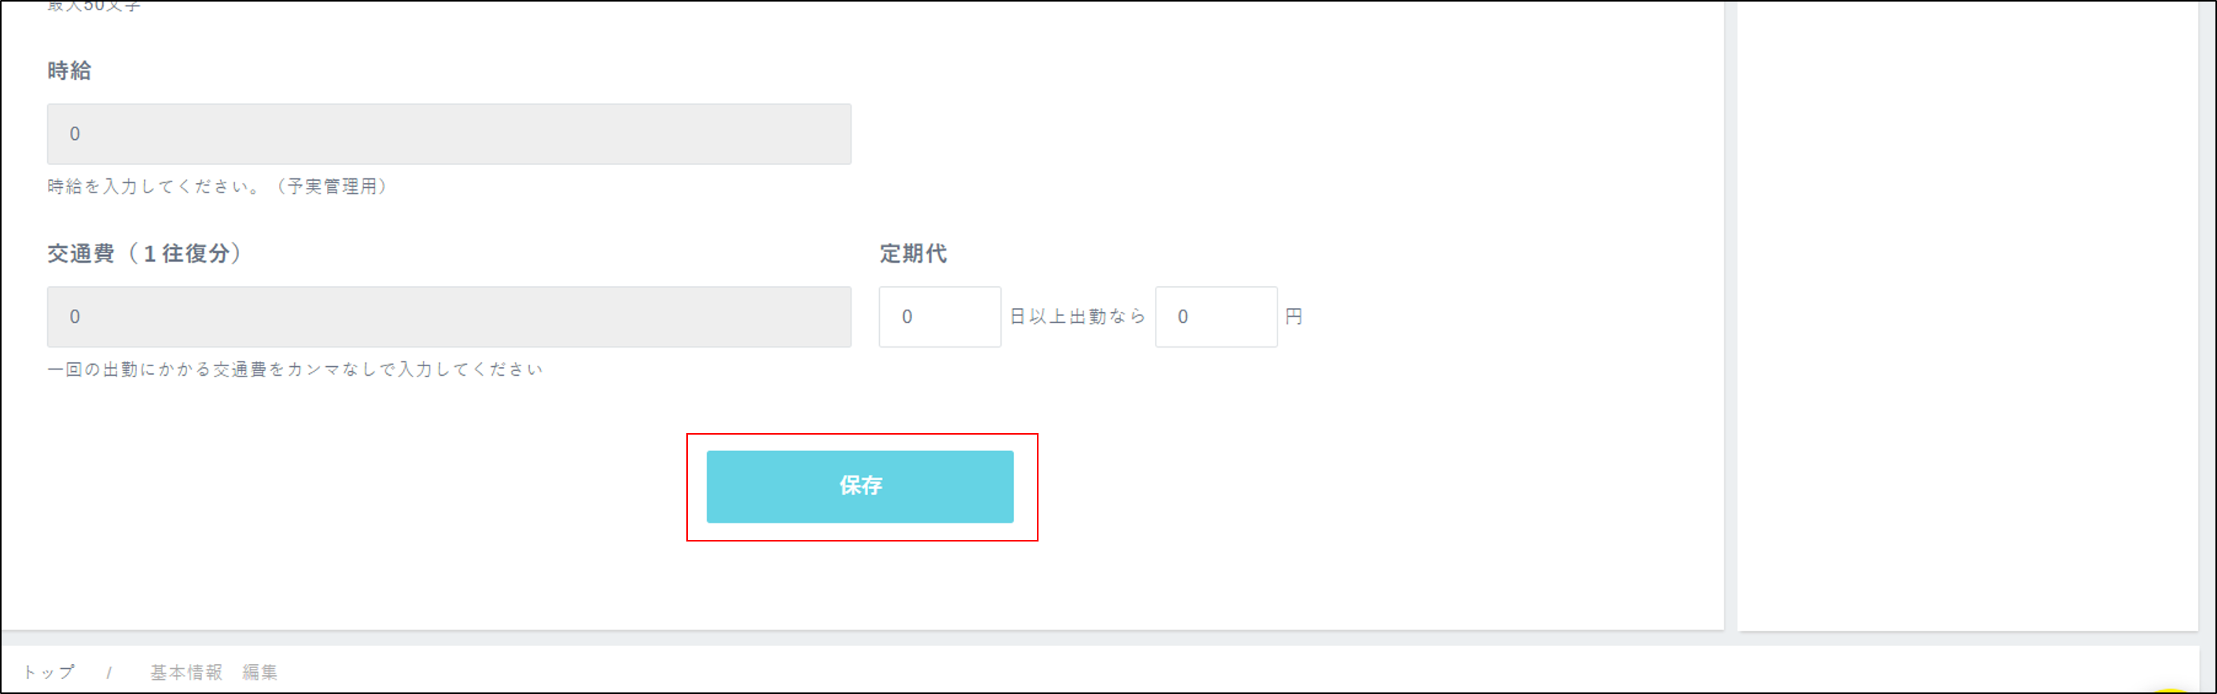Click blank area below the 保存 button
Viewport: 2217px width, 694px height.
click(860, 585)
